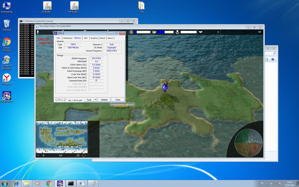
Task: Open the Windows Start menu
Action: (5, 183)
